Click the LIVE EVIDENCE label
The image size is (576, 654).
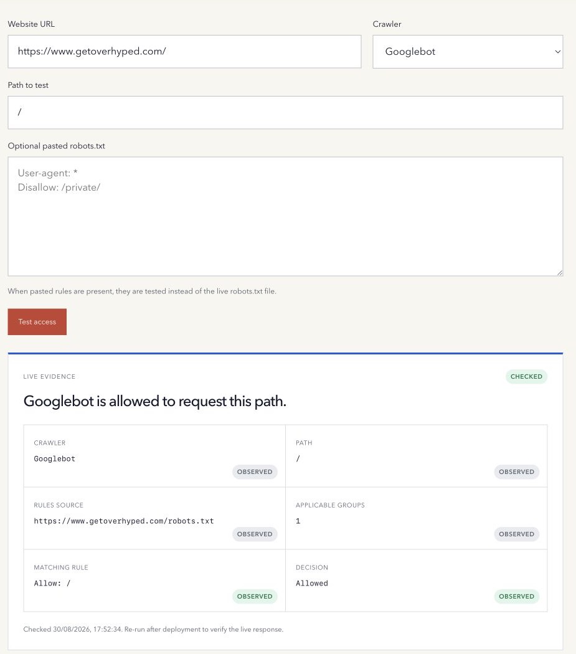pyautogui.click(x=49, y=377)
